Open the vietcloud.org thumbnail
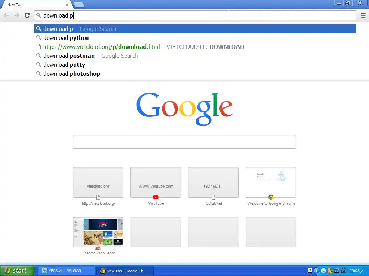369x276 pixels. pos(98,182)
